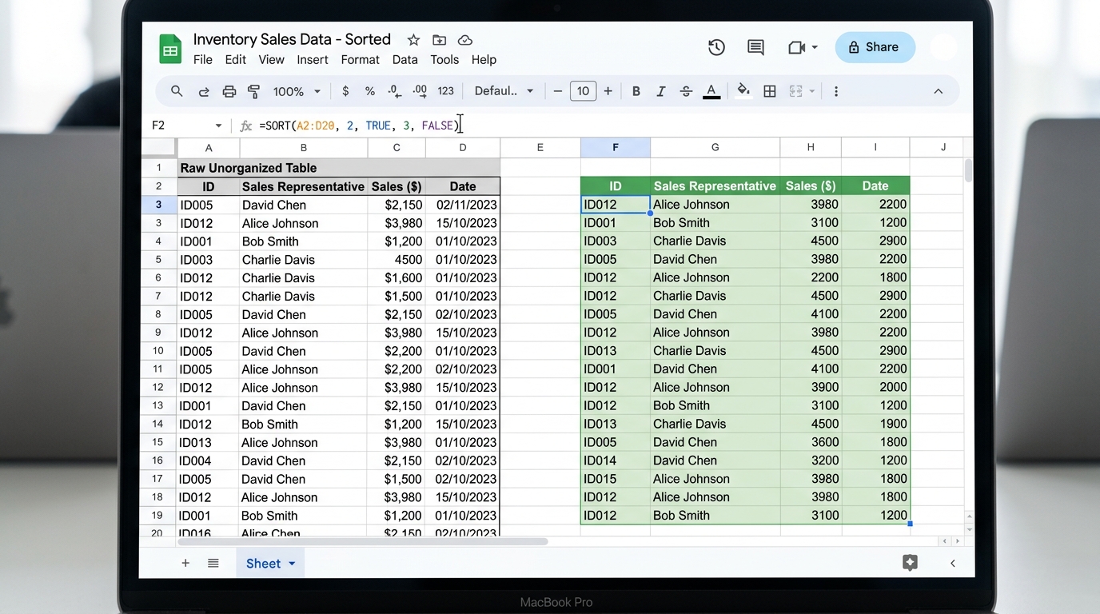Click the account avatar circle
This screenshot has height=614, width=1100.
(x=944, y=47)
